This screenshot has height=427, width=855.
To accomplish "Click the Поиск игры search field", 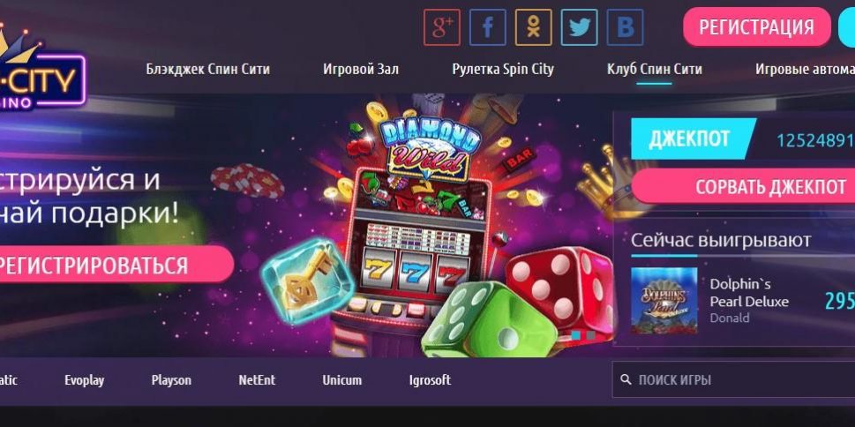I will [x=733, y=379].
